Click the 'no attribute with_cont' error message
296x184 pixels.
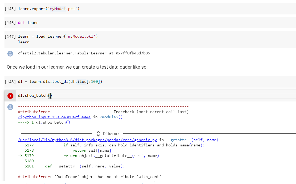coord(90,177)
